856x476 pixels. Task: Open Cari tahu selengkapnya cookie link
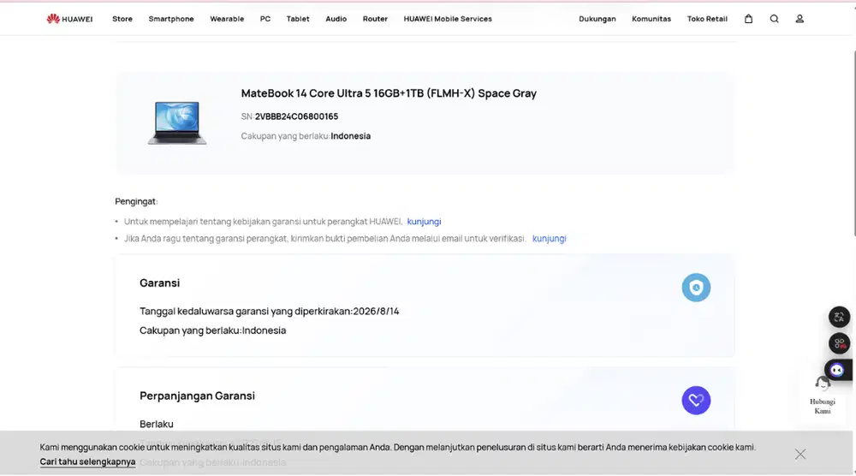87,461
